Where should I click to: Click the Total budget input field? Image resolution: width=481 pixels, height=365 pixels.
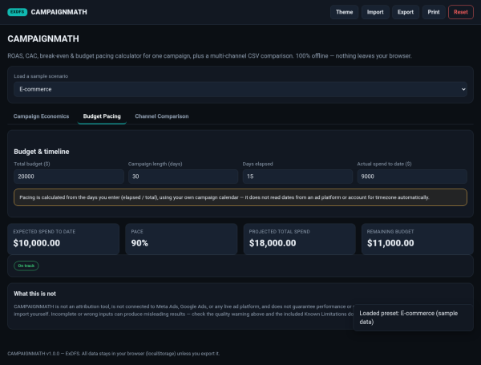tap(69, 176)
